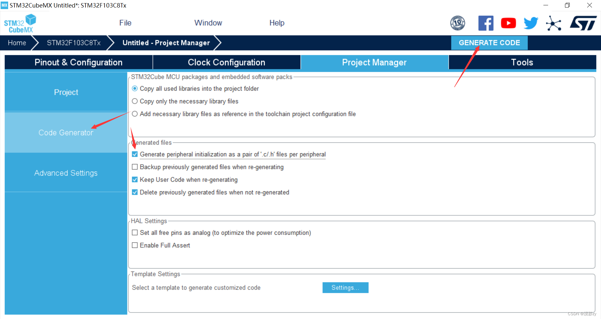Select Copy only the necessary library files
The height and width of the screenshot is (319, 601).
(x=135, y=101)
